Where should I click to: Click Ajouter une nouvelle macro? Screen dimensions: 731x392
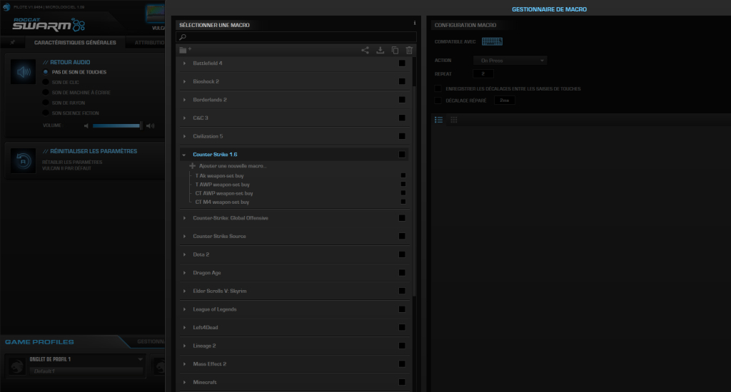(x=233, y=166)
